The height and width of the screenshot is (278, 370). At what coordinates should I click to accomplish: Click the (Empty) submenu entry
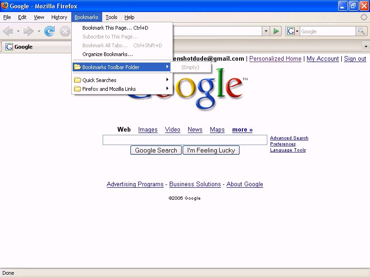[x=191, y=67]
